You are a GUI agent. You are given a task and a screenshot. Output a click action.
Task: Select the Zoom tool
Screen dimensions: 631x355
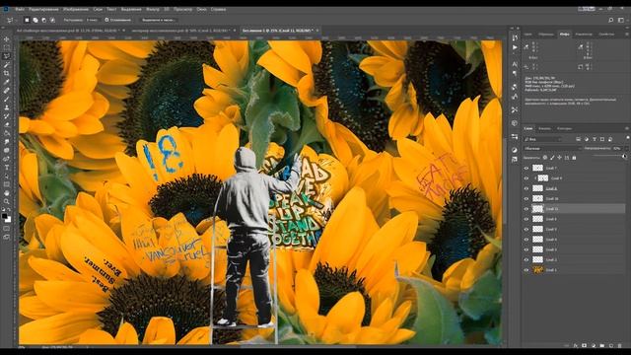point(7,201)
